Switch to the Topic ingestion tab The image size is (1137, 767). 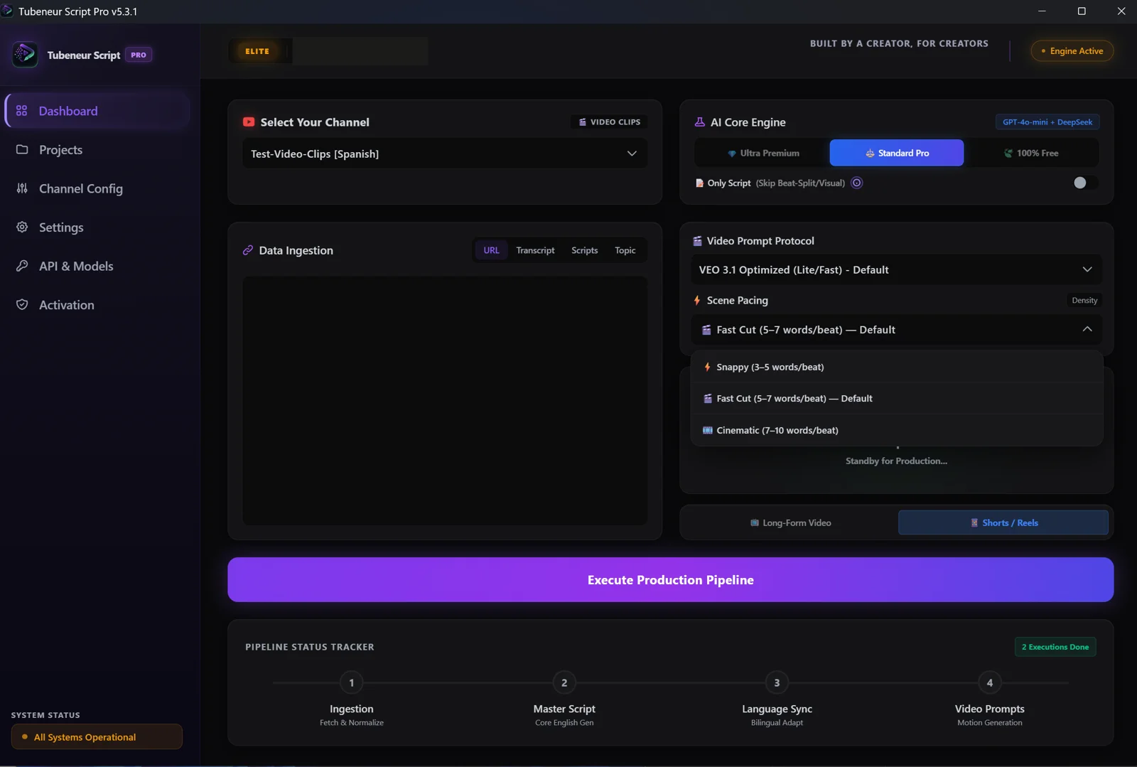tap(625, 250)
